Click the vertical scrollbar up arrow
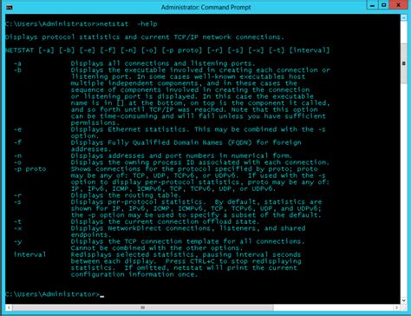The height and width of the screenshot is (316, 411). (x=404, y=17)
